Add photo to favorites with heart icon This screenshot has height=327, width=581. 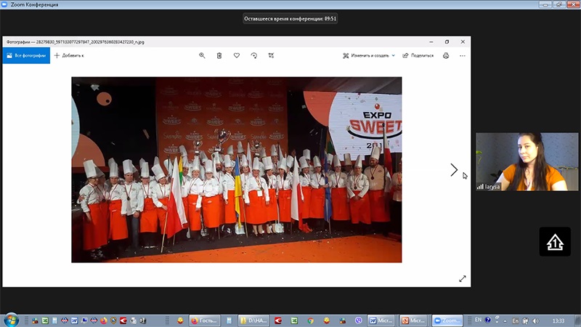237,55
